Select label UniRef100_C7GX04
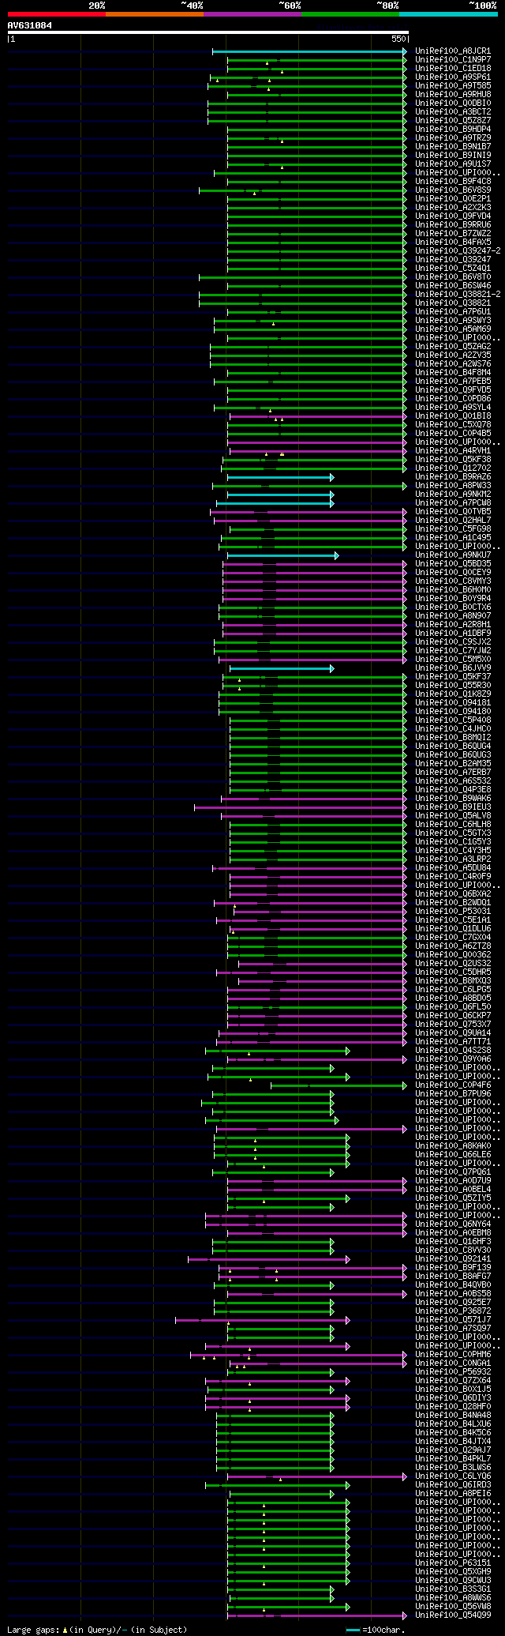 coord(453,938)
